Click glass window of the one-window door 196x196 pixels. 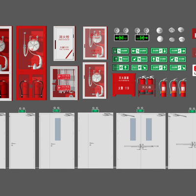click(58, 129)
